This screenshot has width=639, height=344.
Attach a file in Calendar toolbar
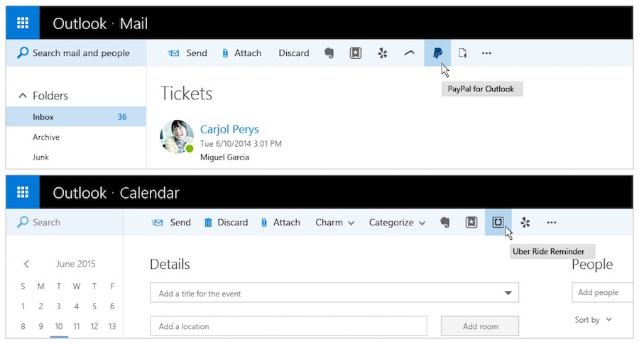280,222
